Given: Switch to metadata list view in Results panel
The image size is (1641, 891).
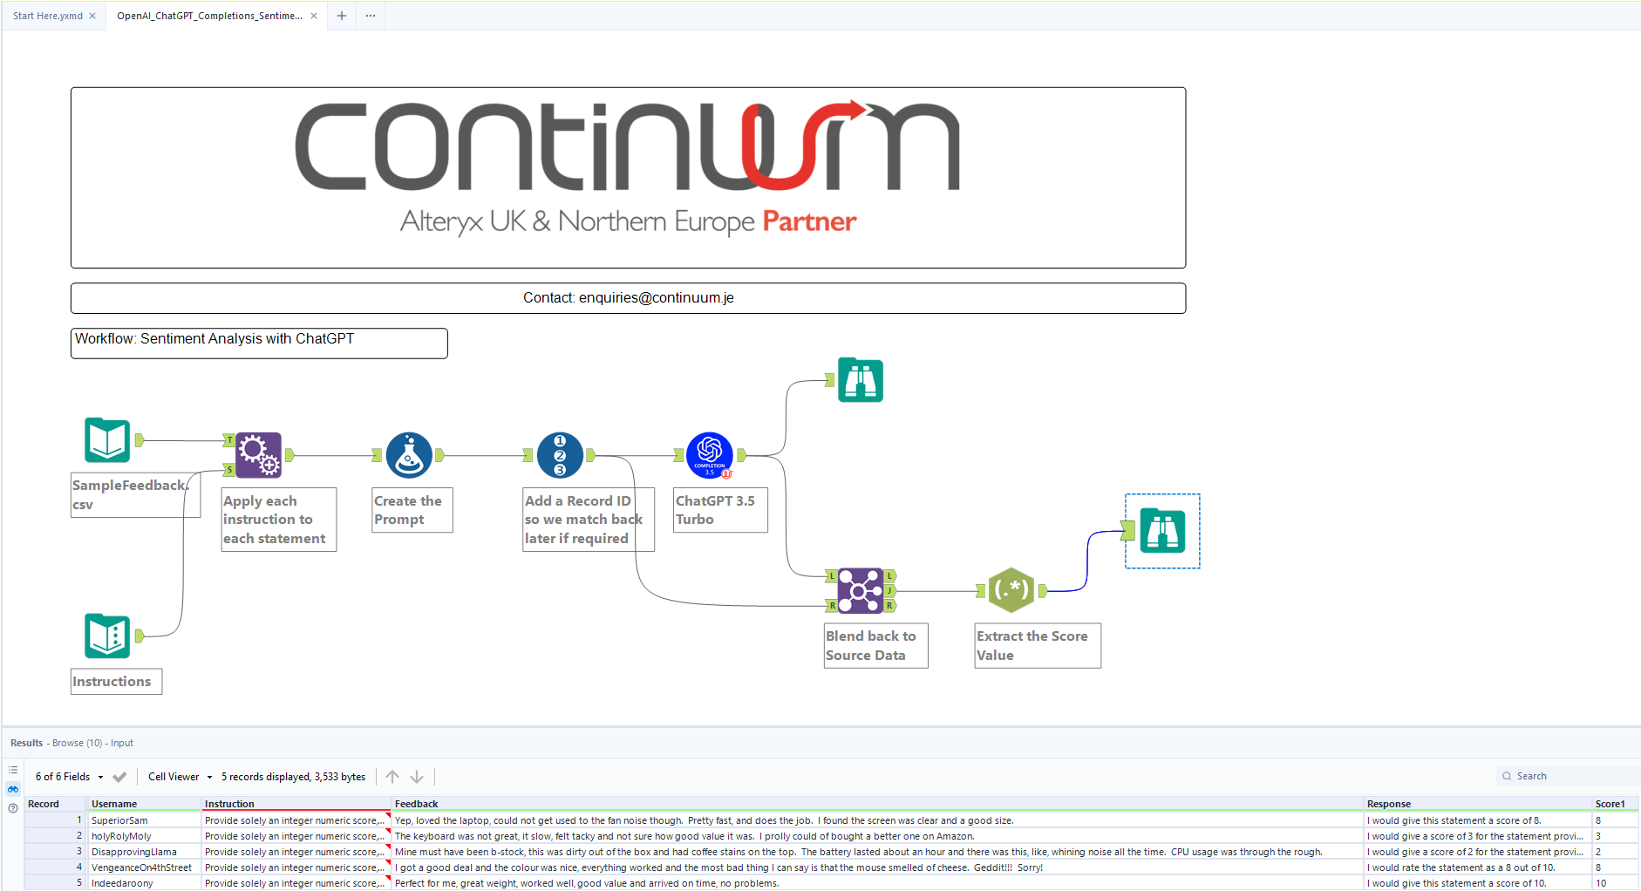Looking at the screenshot, I should click(13, 770).
